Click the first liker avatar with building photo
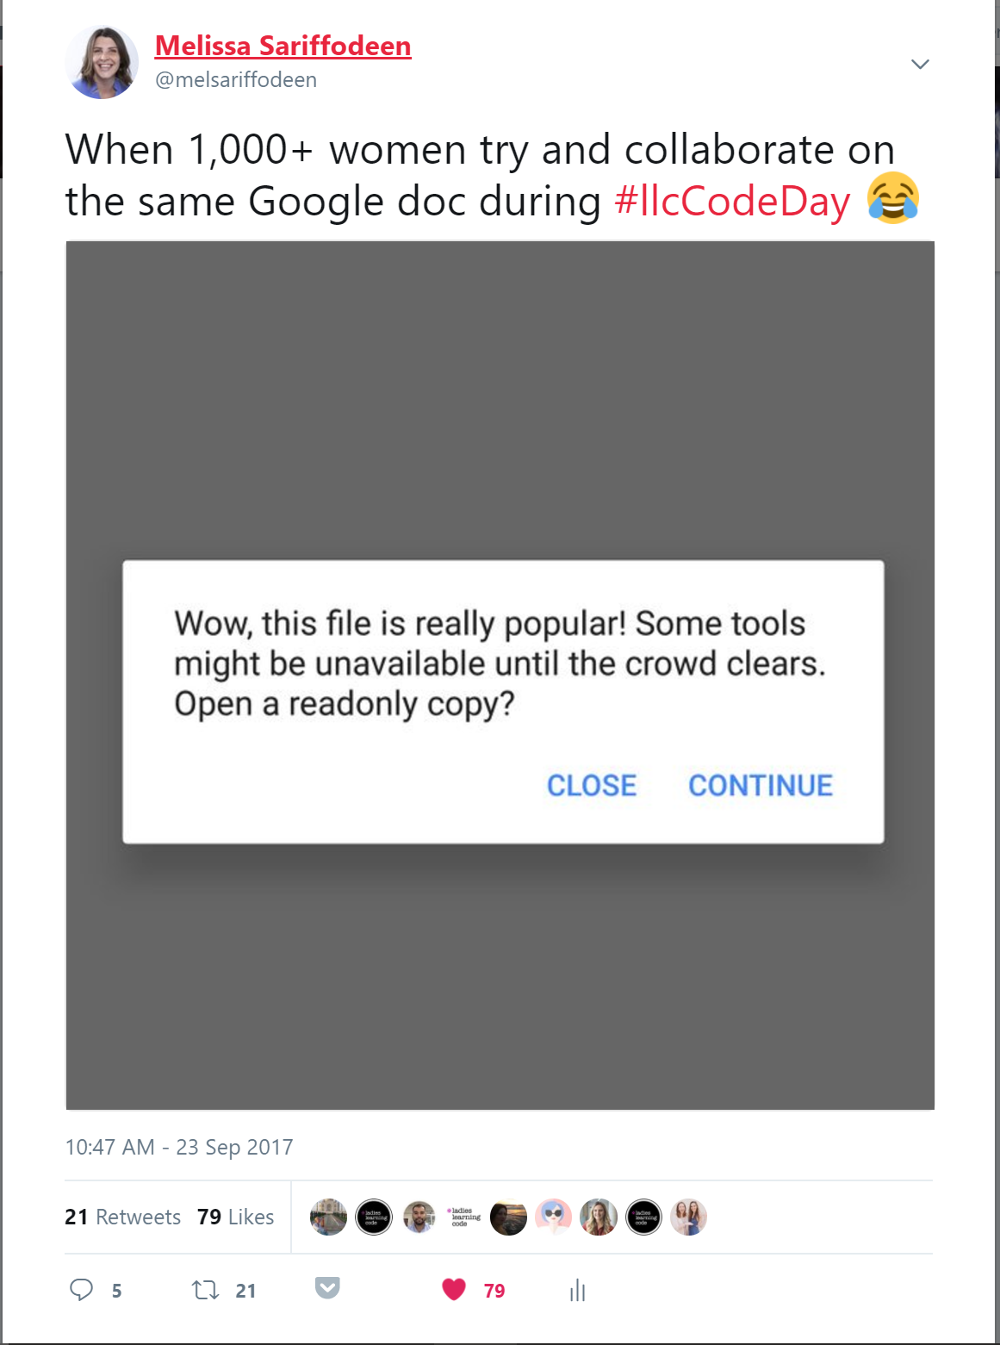 point(328,1217)
